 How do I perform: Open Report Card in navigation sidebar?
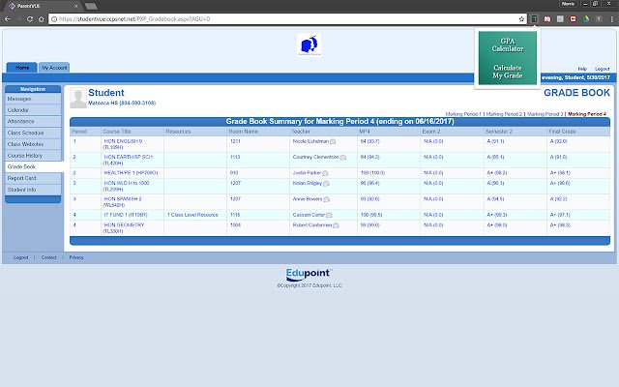point(33,178)
